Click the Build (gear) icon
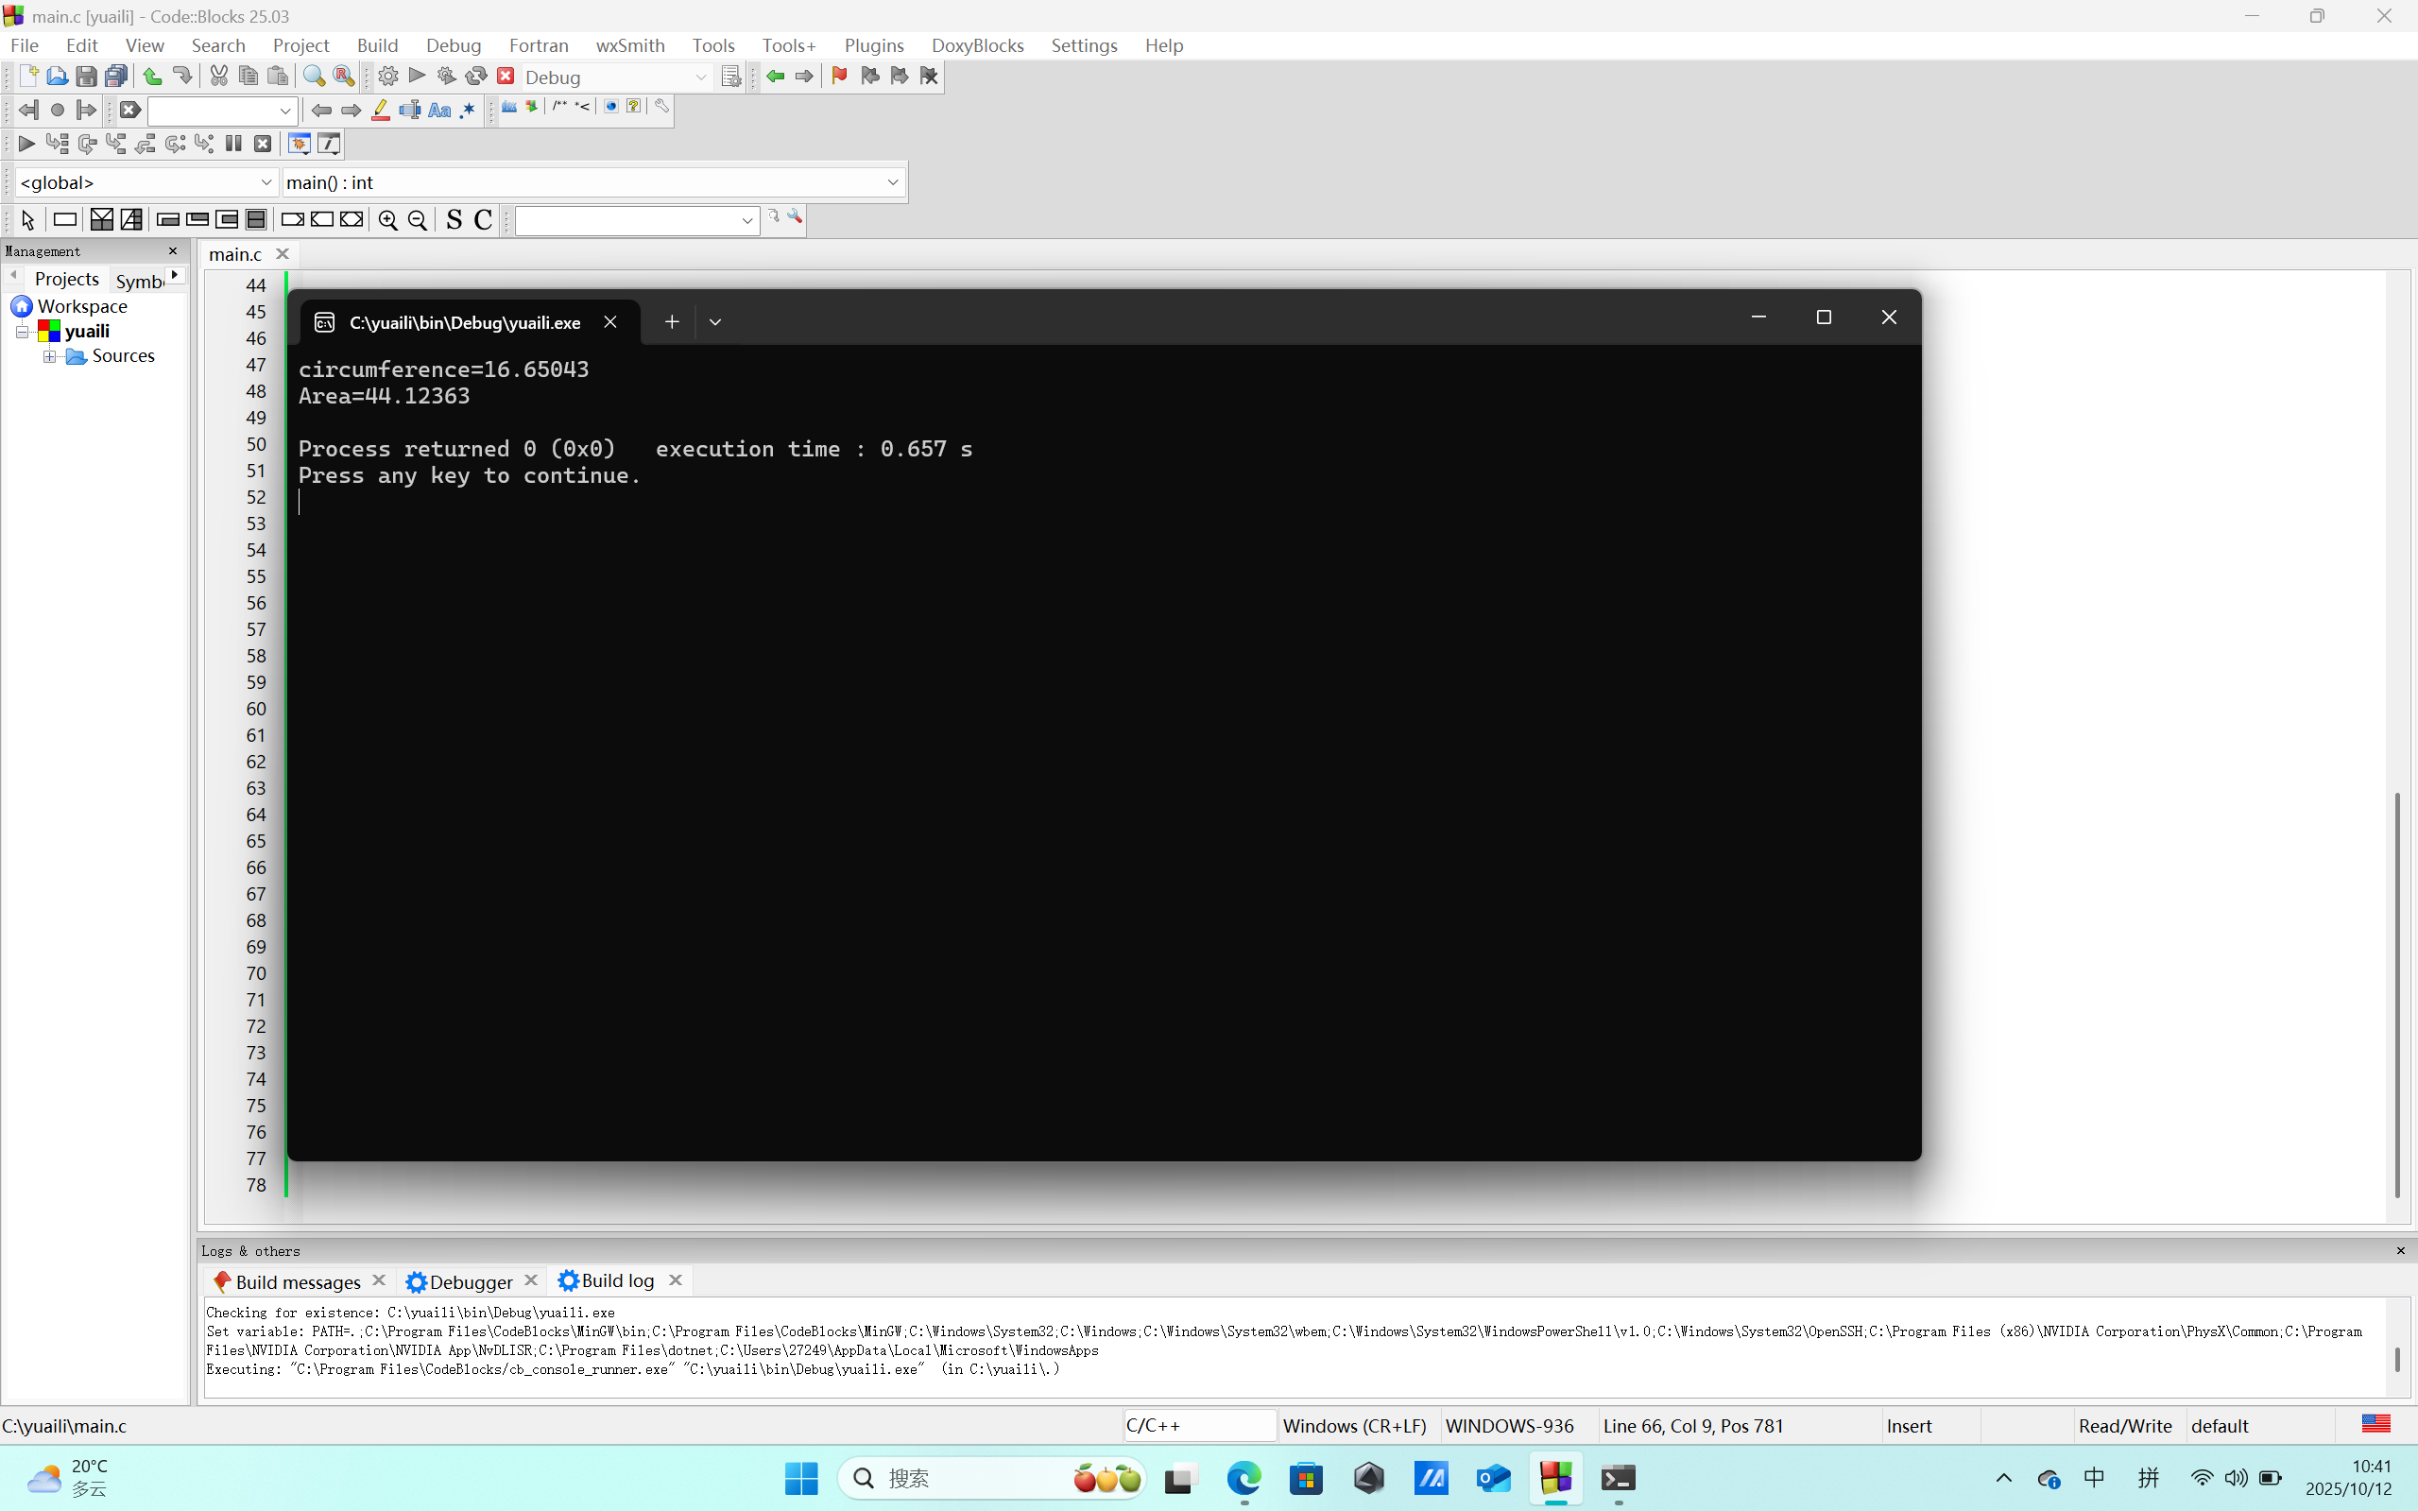This screenshot has height=1511, width=2418. coord(387,77)
